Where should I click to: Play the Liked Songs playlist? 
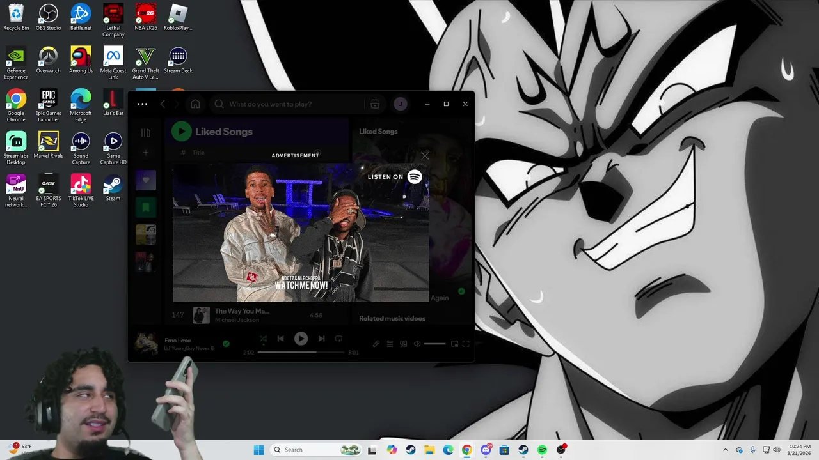[182, 132]
